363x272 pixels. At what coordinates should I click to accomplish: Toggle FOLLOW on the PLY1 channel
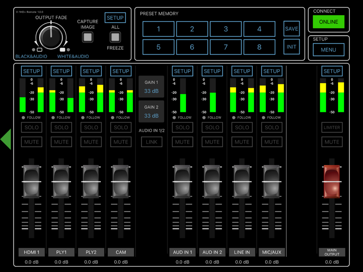(61, 118)
